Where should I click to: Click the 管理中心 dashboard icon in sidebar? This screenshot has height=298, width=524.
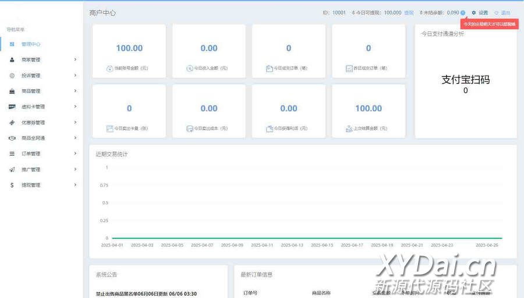(12, 44)
